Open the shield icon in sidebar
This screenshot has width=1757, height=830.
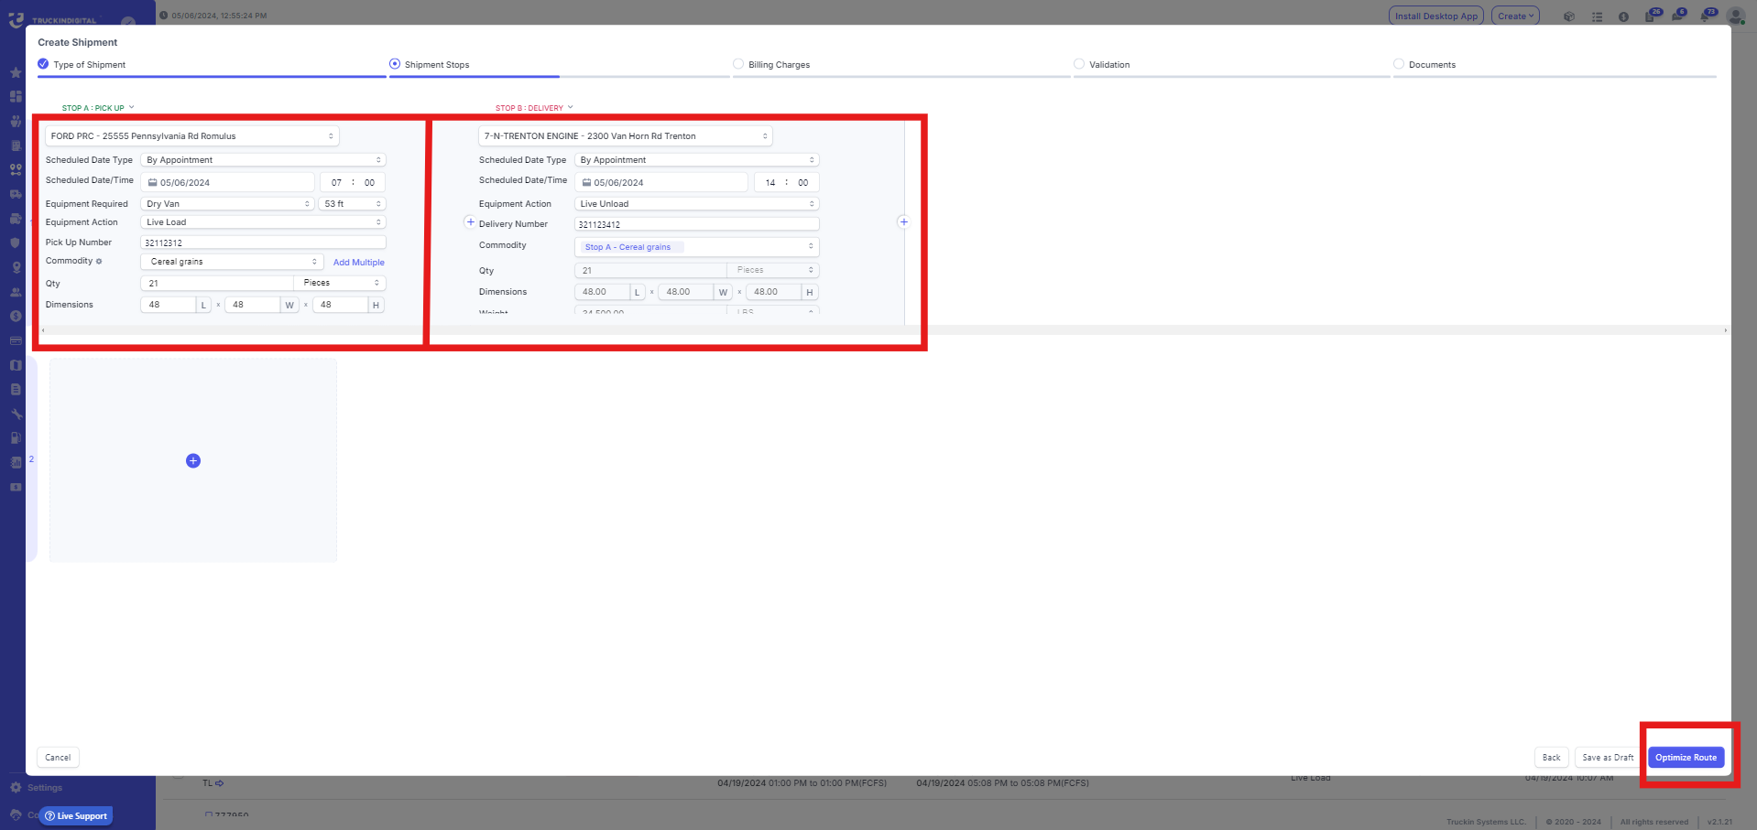pyautogui.click(x=16, y=243)
